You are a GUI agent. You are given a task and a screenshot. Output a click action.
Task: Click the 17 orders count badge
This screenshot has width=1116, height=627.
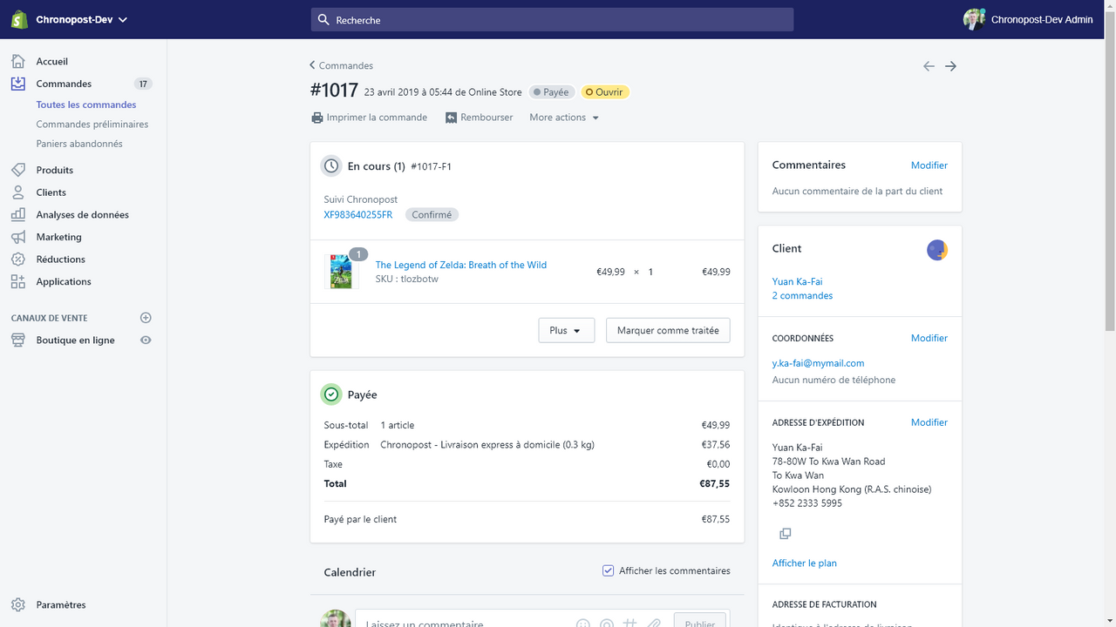[x=143, y=84]
